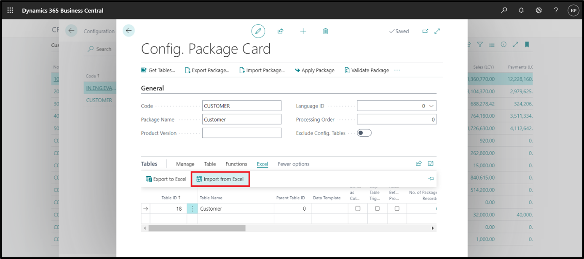Viewport: 584px width, 259px height.
Task: Click the Product Version input field
Action: coord(241,133)
